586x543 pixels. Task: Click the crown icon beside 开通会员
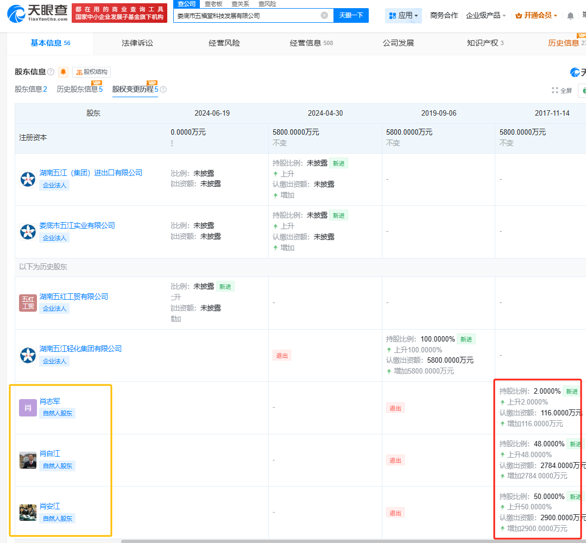(x=519, y=16)
